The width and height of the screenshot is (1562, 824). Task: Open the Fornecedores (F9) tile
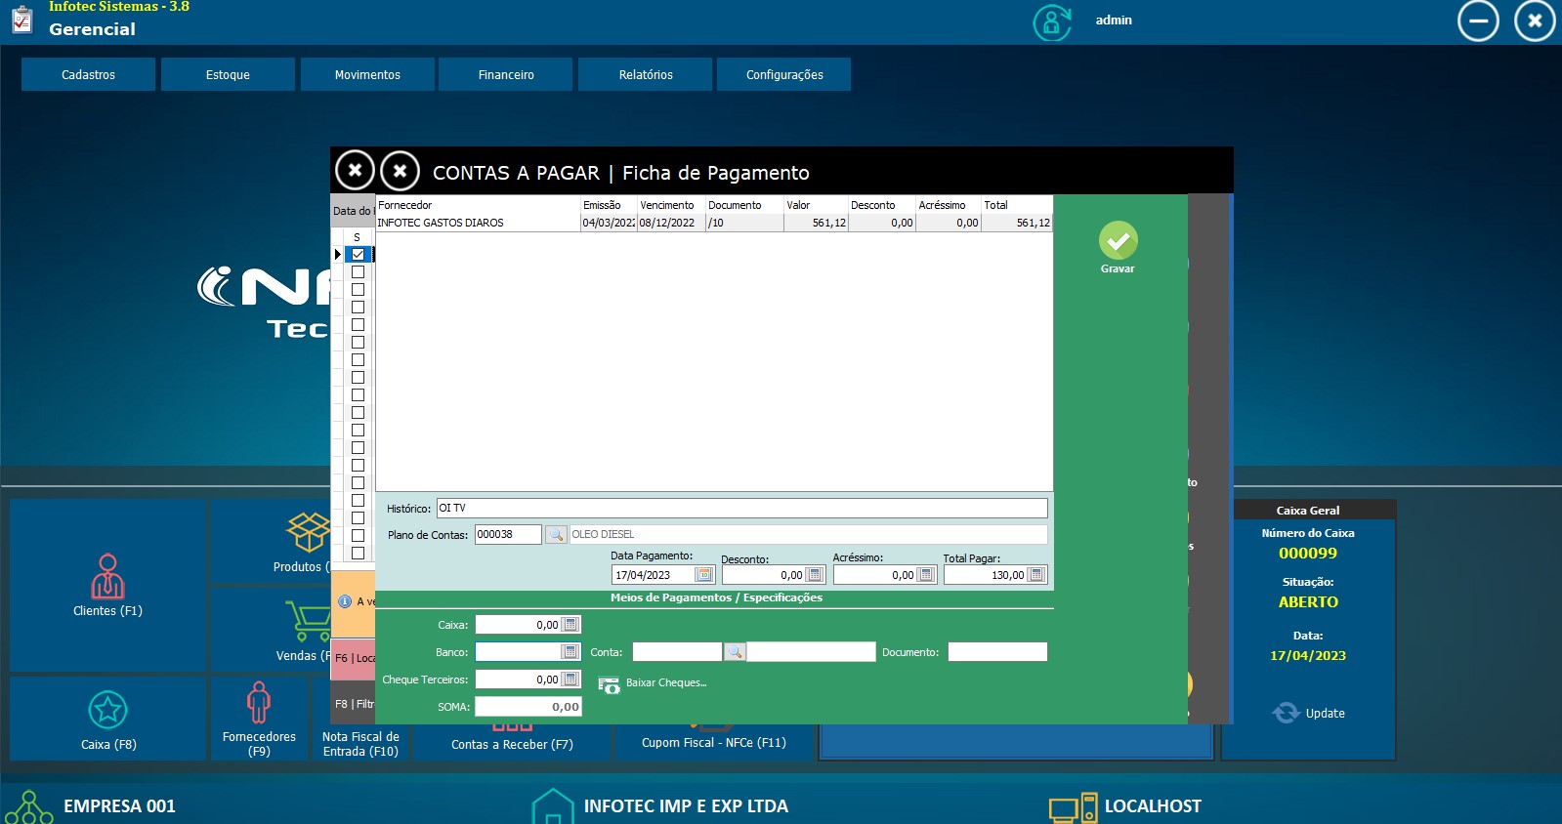(259, 718)
